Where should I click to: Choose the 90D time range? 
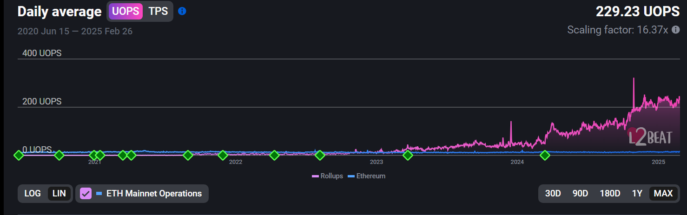[580, 194]
